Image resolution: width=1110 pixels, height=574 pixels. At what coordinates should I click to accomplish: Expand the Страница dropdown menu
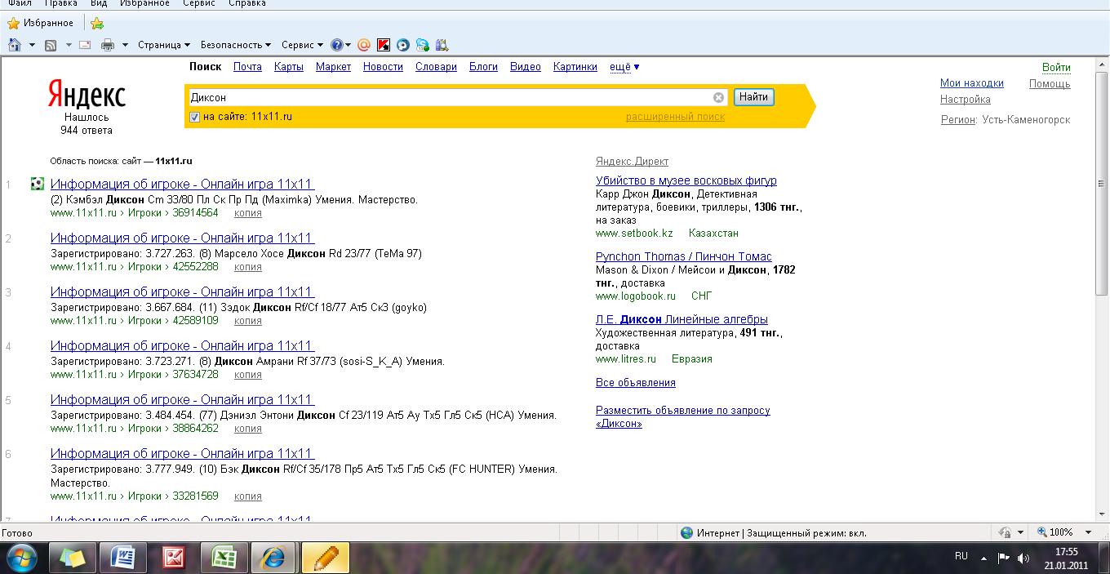[163, 45]
